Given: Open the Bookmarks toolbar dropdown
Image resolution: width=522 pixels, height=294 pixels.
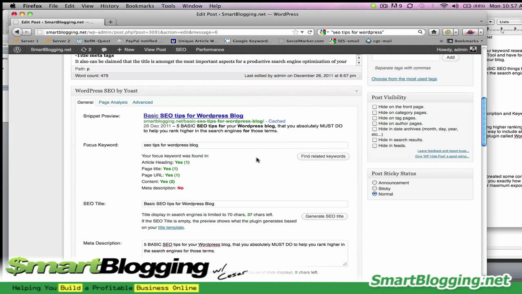Looking at the screenshot, I should pos(465,41).
